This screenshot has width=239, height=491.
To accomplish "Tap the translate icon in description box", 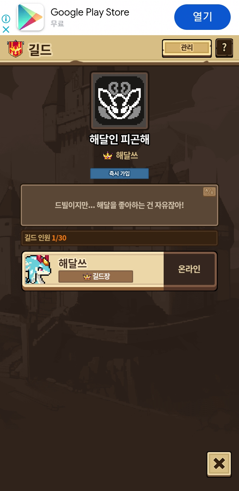I will coord(209,191).
